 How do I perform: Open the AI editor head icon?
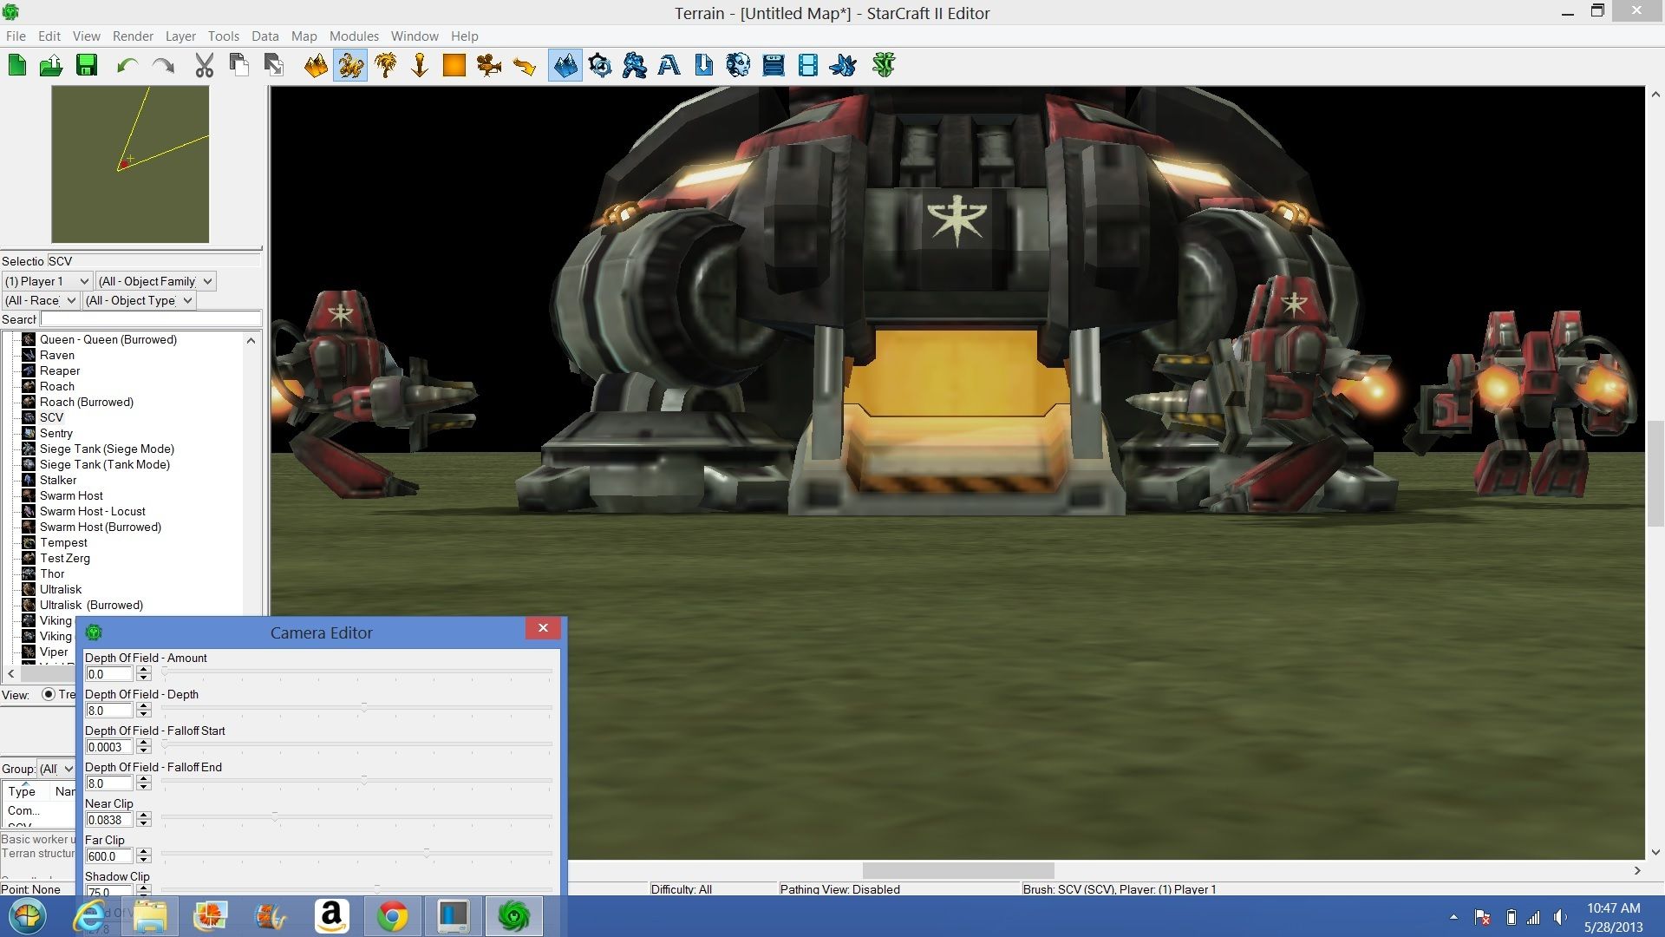(739, 65)
